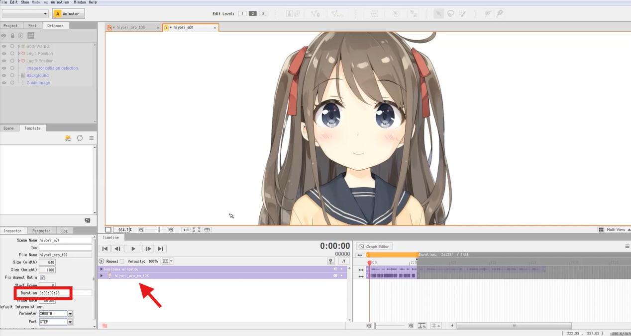Expand the Leg L Position deformer

click(x=18, y=54)
